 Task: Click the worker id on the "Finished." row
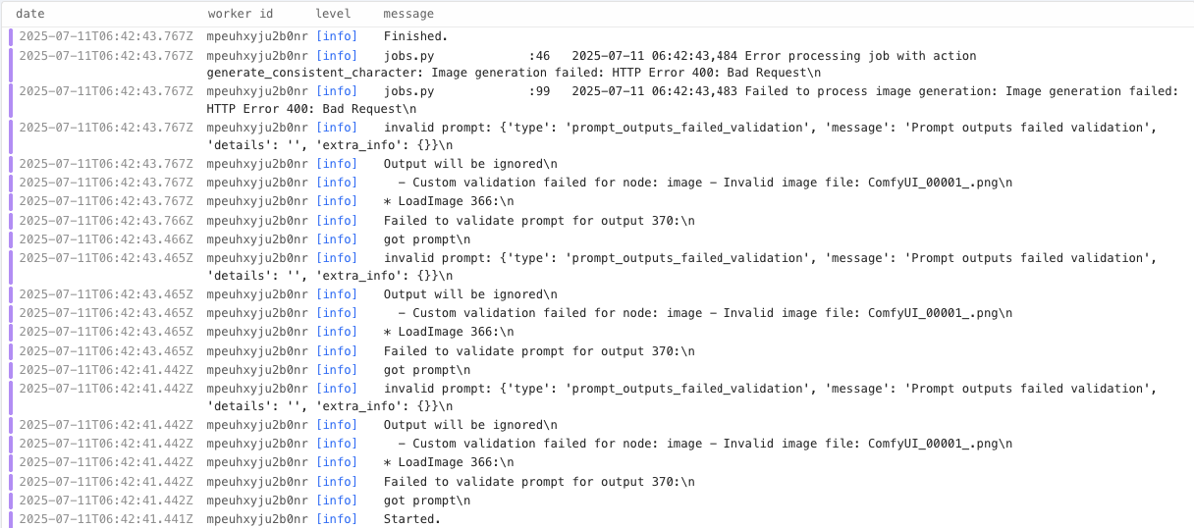click(257, 36)
